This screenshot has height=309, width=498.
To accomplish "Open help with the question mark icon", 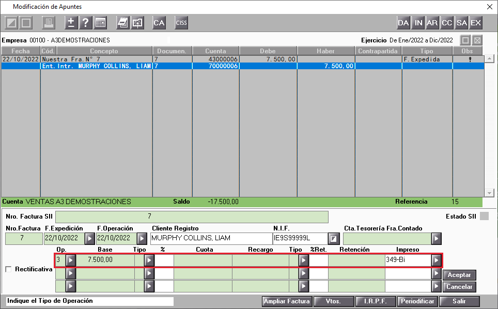I will [85, 23].
